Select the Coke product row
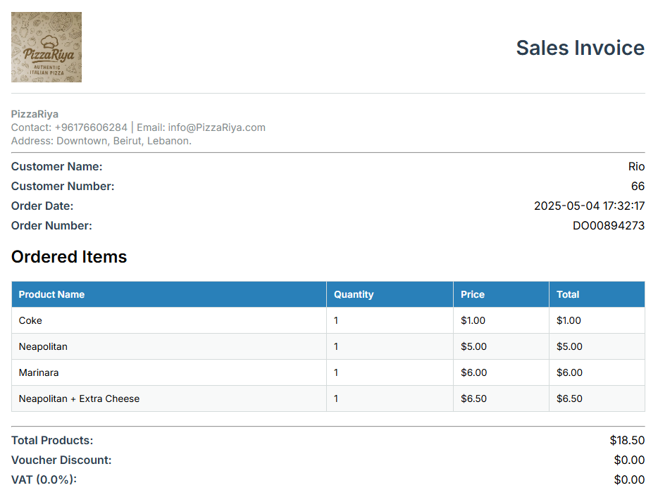 [328, 320]
